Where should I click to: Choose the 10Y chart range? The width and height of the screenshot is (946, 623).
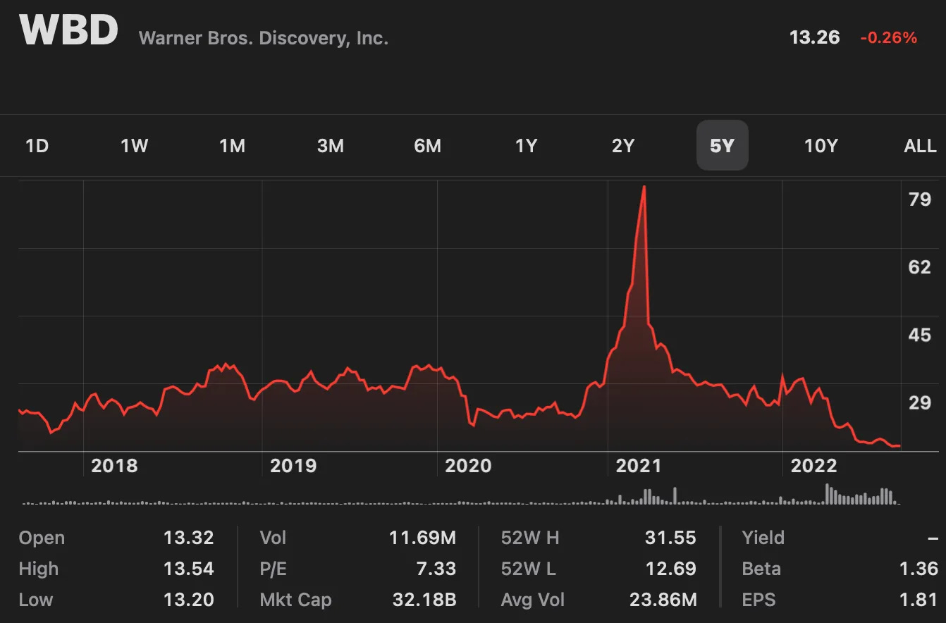pos(821,146)
